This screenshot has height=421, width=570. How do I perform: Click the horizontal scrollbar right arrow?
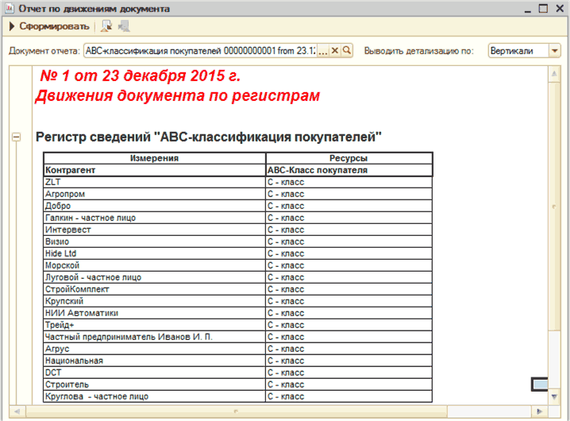tap(539, 411)
